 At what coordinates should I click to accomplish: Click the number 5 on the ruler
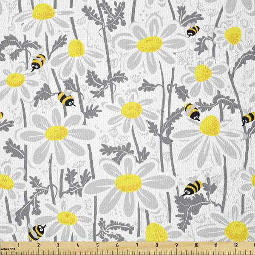[x=97, y=245]
